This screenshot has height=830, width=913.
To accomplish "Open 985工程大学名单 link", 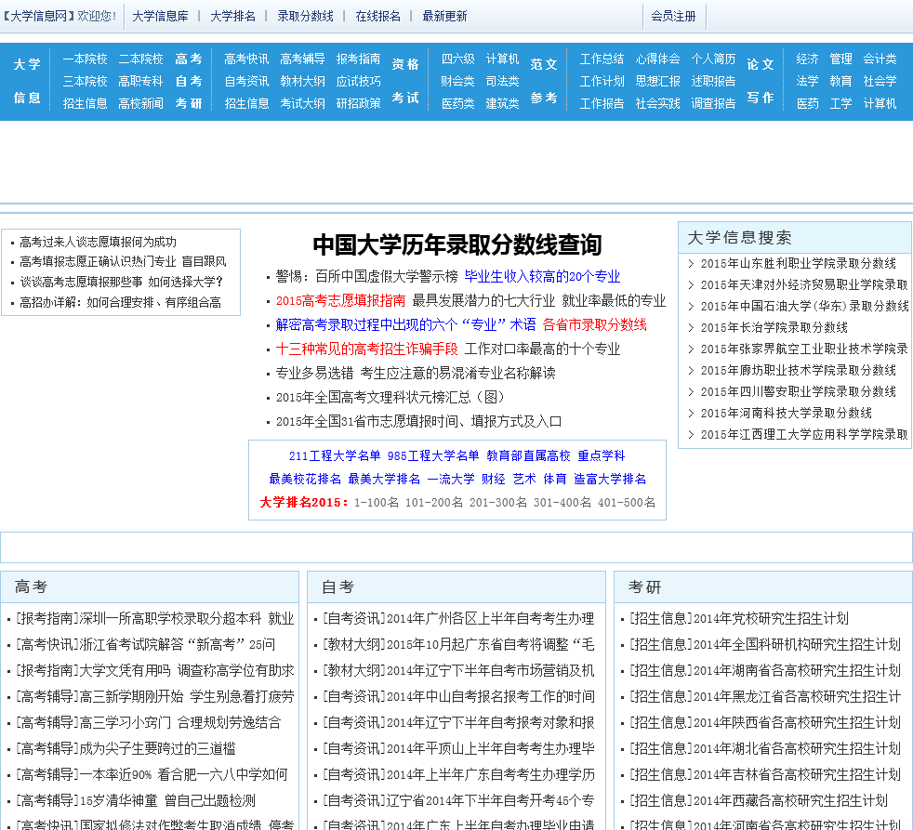I will click(x=433, y=455).
